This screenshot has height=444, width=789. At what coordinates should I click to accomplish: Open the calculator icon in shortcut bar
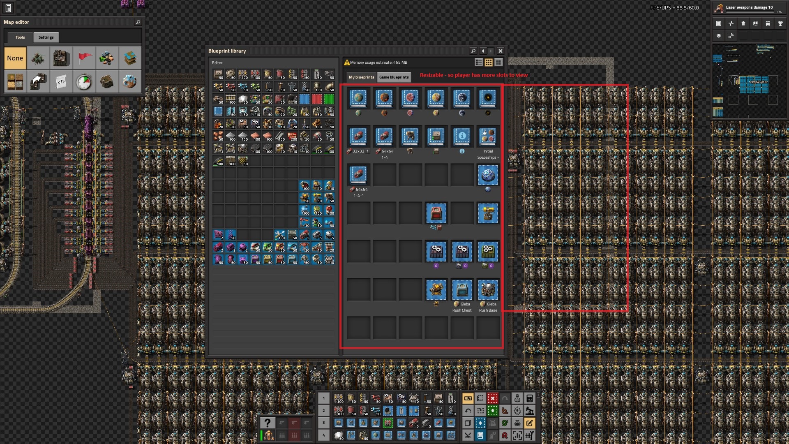(529, 398)
